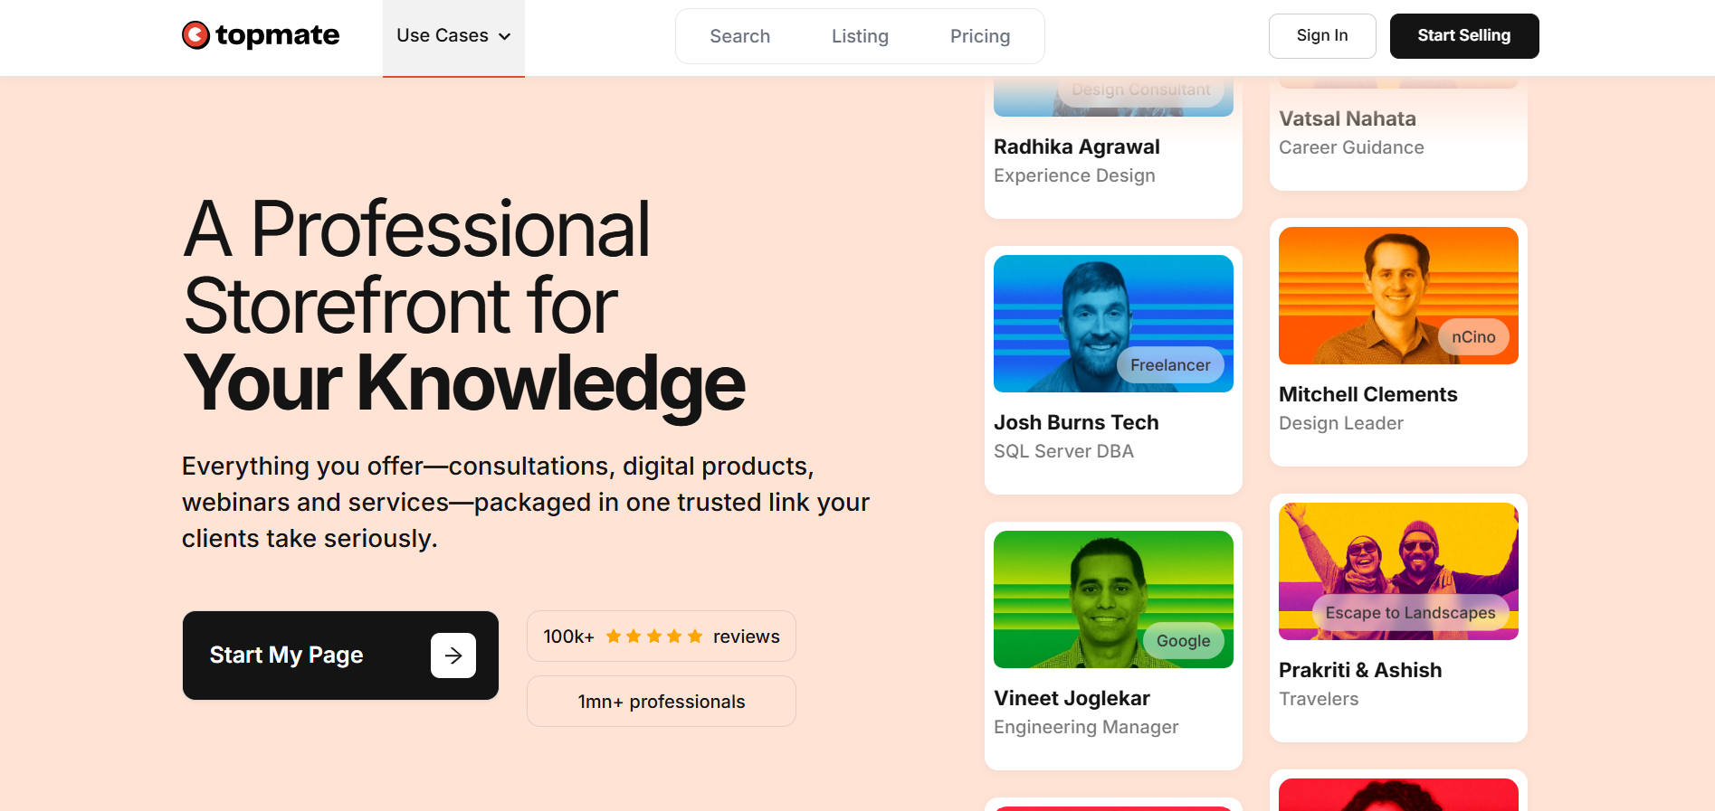Click the 100k+ reviews badge
The width and height of the screenshot is (1715, 811).
[x=662, y=637]
